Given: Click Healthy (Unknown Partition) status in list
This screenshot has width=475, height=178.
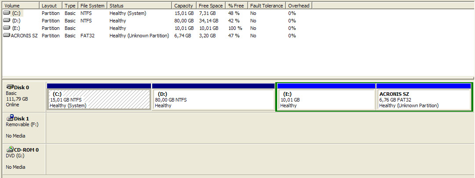Looking at the screenshot, I should [x=139, y=36].
